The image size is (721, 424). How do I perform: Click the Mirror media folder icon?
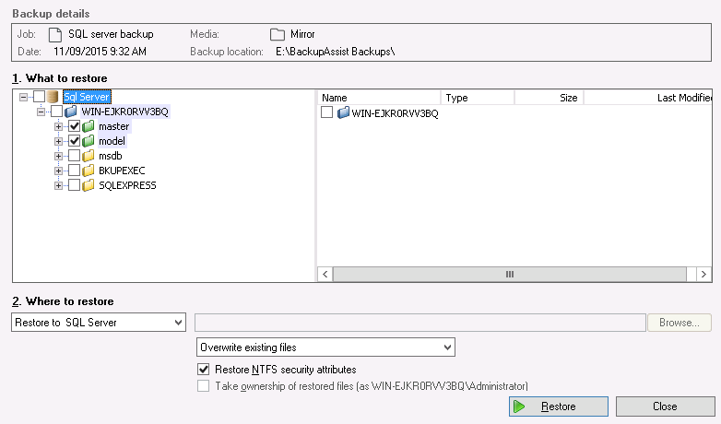tap(278, 34)
